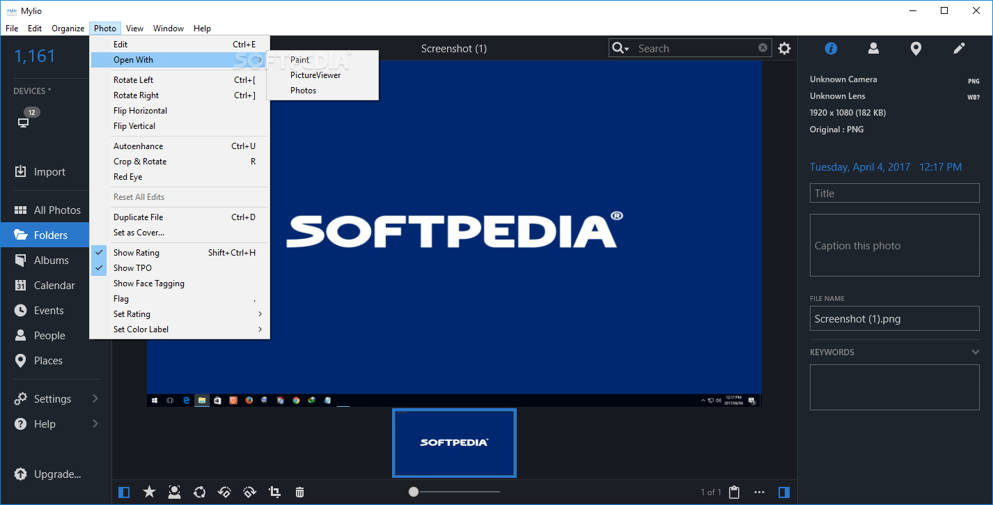The height and width of the screenshot is (505, 993).
Task: Click the rotate right icon in bottom toolbar
Action: [249, 492]
